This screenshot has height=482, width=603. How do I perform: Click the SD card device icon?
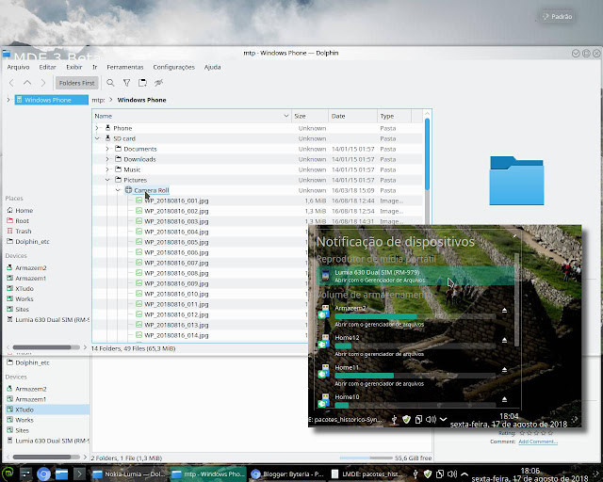tap(108, 138)
